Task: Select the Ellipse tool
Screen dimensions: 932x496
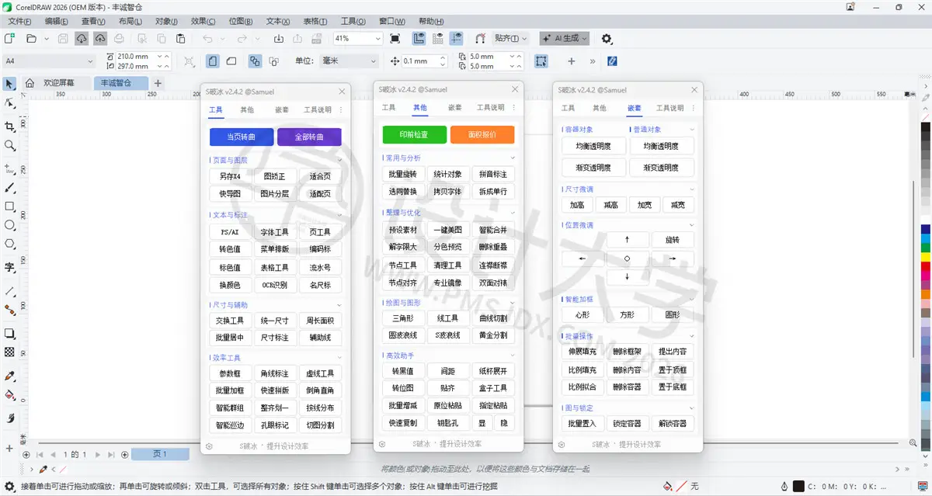Action: 9,225
